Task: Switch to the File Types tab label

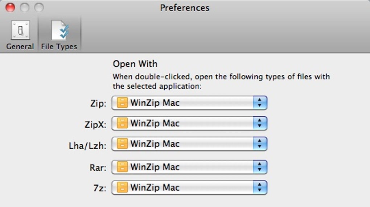Action: tap(59, 46)
